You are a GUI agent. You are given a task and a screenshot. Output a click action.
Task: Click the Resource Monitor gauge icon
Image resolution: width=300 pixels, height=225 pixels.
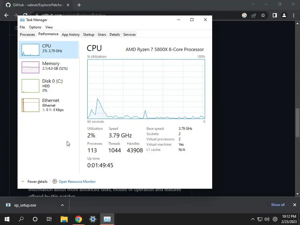tap(55, 181)
